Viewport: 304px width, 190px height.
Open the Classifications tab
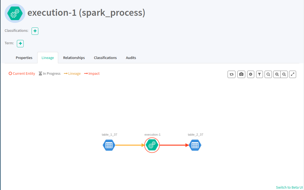(105, 58)
